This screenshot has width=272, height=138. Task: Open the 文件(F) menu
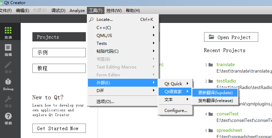[6, 11]
